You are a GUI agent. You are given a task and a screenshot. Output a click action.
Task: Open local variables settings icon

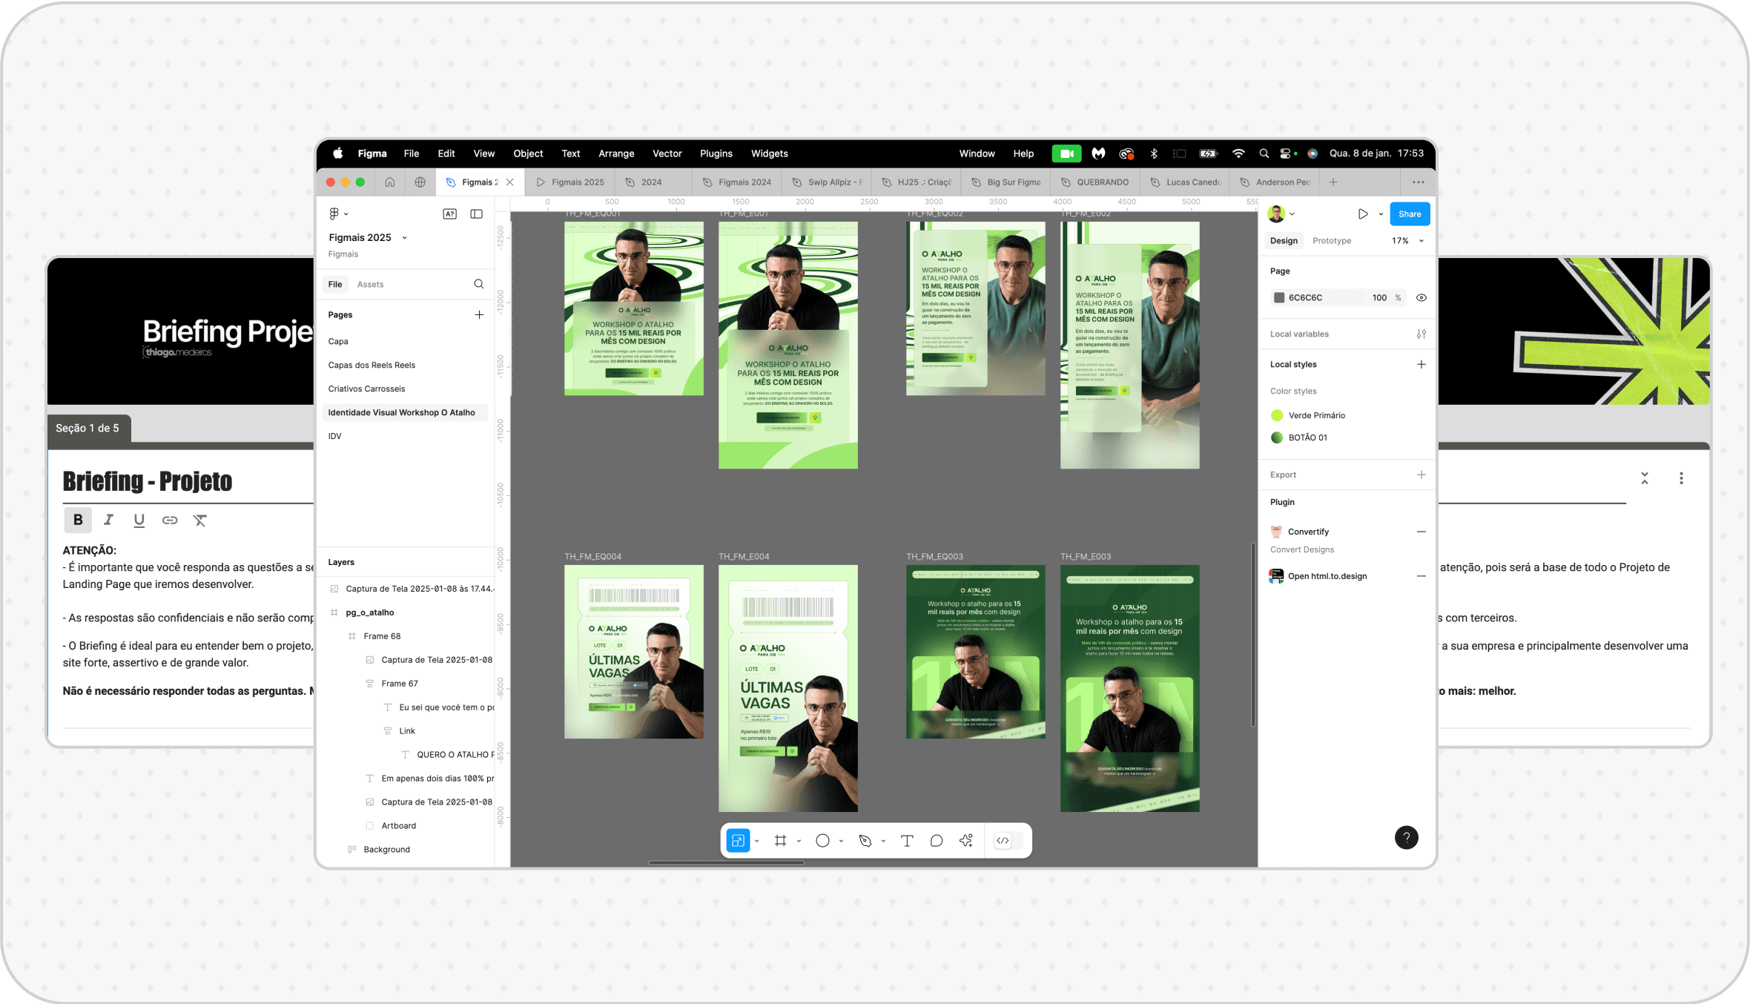(1422, 334)
